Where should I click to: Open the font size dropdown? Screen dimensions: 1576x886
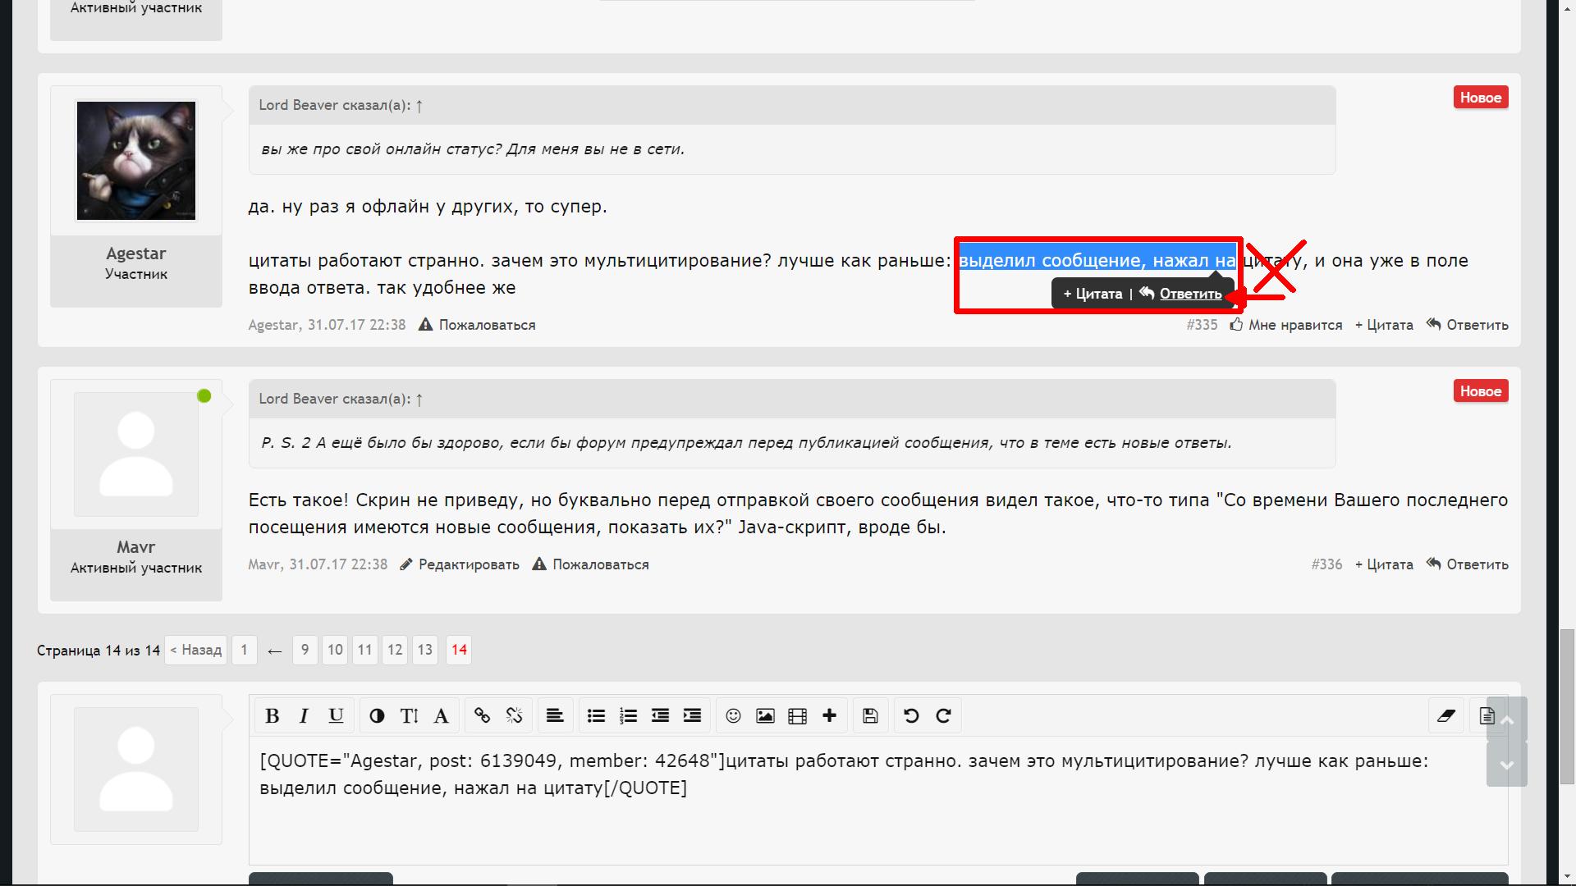pyautogui.click(x=409, y=716)
